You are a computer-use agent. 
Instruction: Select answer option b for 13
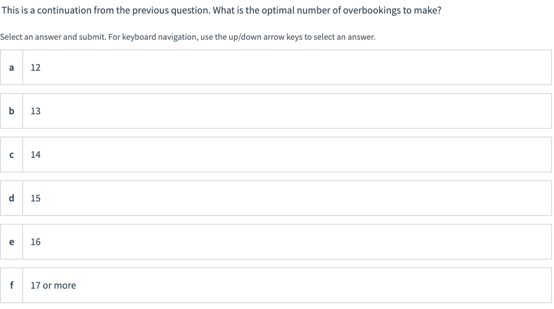point(276,111)
